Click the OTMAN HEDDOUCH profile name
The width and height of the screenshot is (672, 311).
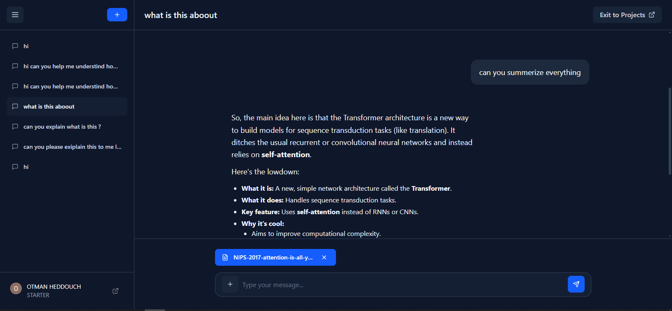click(54, 287)
